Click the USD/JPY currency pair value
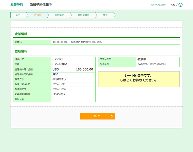Viewport: 193px width, 152px height. pyautogui.click(x=58, y=60)
